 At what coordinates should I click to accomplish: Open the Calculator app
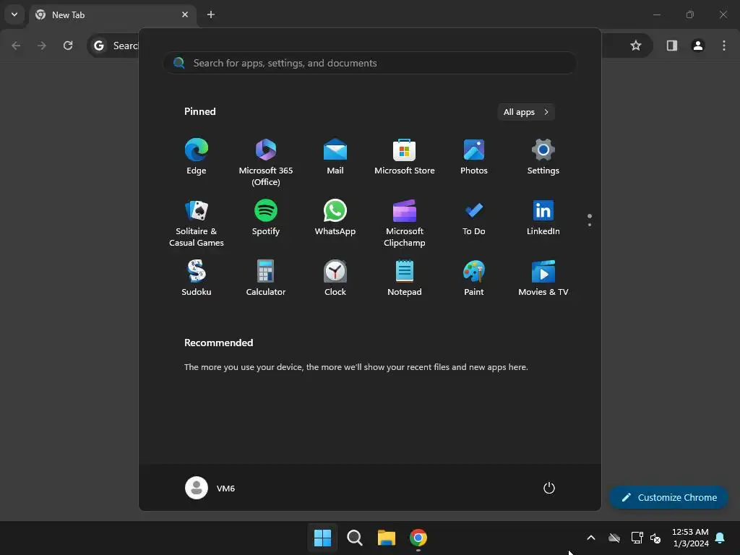tap(266, 278)
